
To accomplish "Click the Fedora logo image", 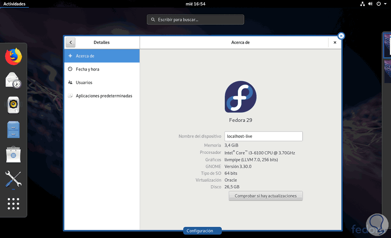I will click(240, 97).
